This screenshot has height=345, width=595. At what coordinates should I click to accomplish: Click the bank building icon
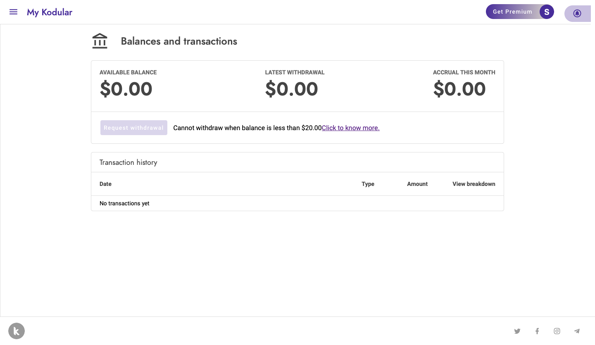pos(100,41)
